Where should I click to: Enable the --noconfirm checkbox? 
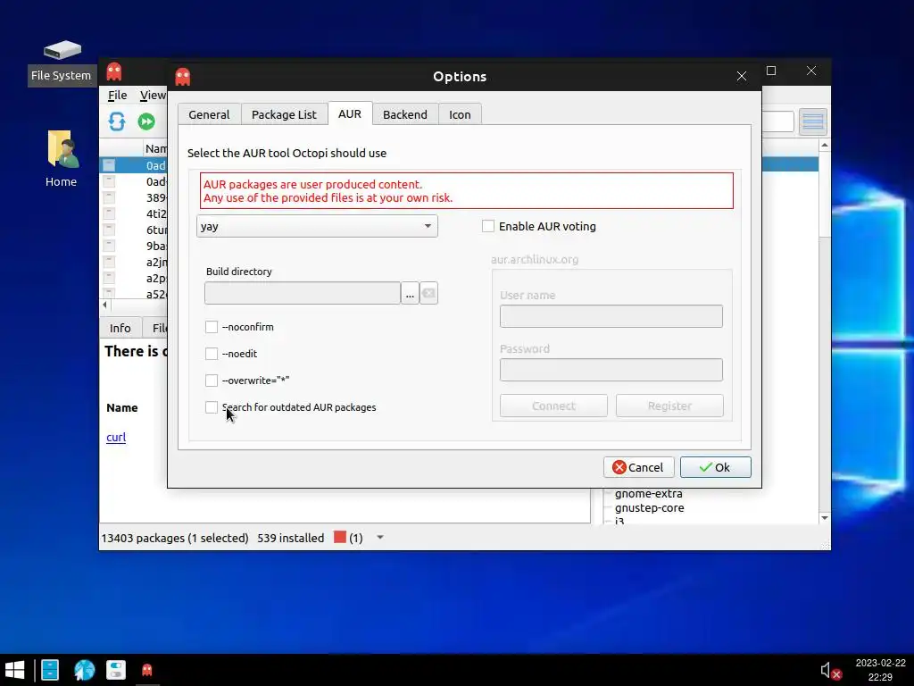tap(212, 327)
